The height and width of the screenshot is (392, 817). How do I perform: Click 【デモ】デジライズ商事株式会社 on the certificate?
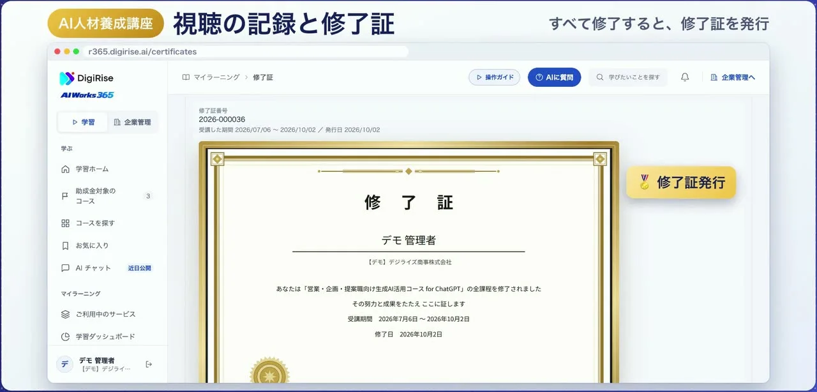(409, 262)
